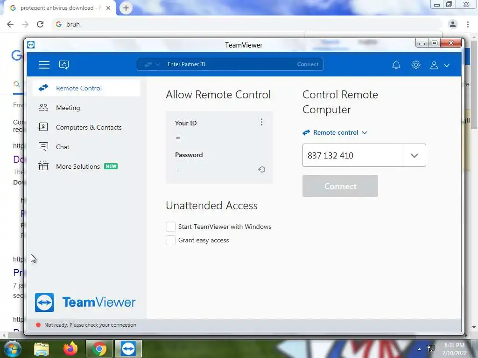Reload the Chrome page
This screenshot has height=358, width=478.
pyautogui.click(x=40, y=24)
